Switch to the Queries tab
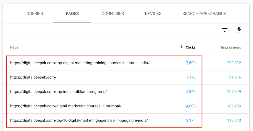The width and height of the screenshot is (253, 131). 35,13
